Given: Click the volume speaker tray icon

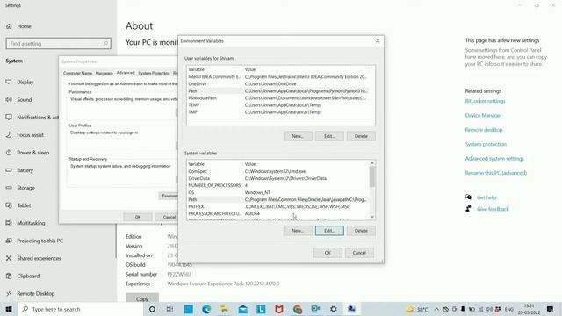Looking at the screenshot, I should click(489, 309).
